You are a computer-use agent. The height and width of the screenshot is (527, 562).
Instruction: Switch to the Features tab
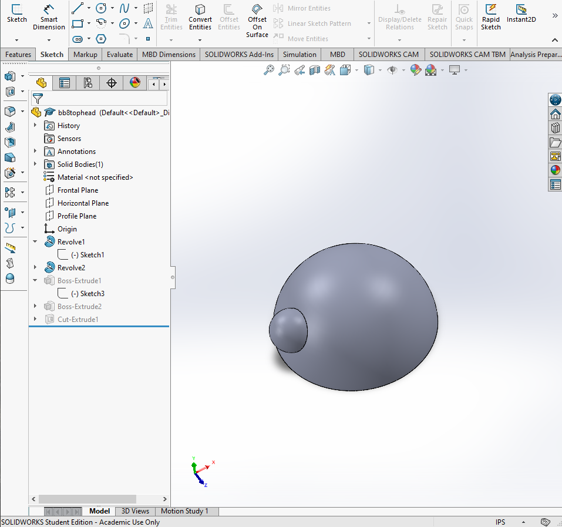coord(18,55)
